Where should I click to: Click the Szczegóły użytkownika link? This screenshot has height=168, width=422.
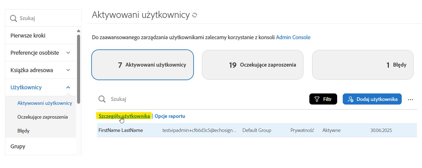[x=124, y=116]
